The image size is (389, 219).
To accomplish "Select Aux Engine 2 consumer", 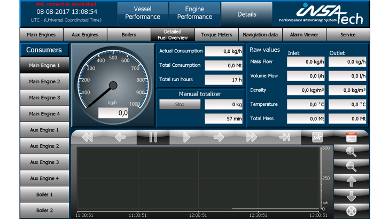I will [44, 146].
